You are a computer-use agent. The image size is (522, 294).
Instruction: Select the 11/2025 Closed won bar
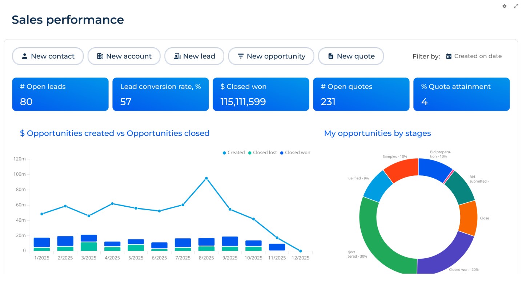(277, 247)
